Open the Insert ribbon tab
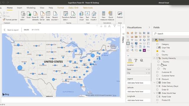The height and width of the screenshot is (106, 189). (19, 8)
